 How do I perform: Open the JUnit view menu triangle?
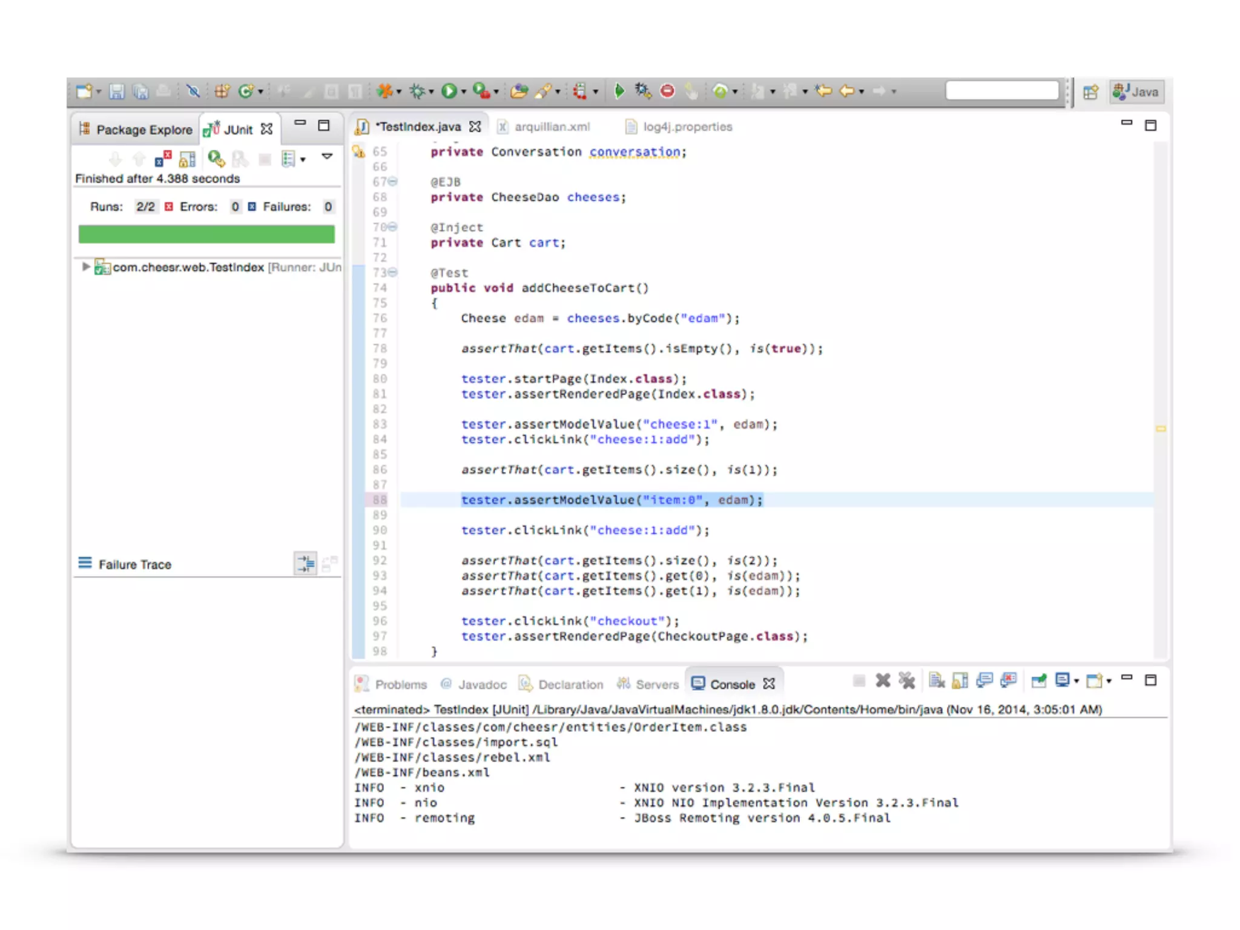pos(327,157)
